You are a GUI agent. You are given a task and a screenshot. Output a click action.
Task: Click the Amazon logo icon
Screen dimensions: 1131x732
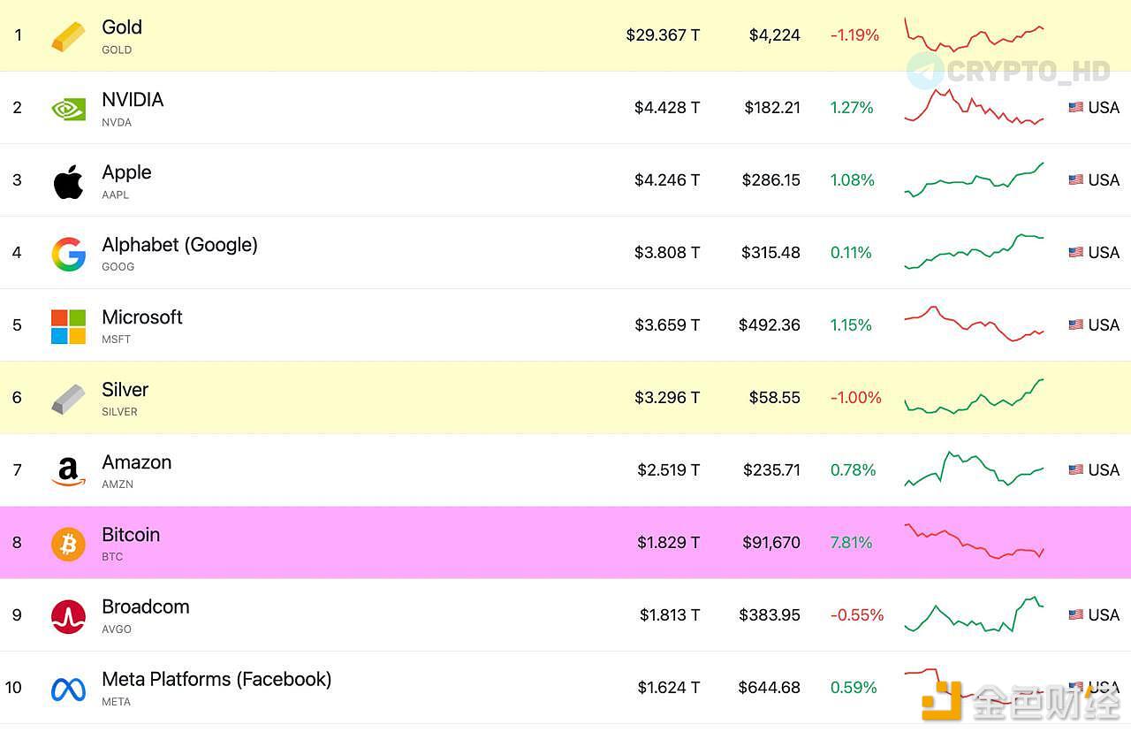click(x=68, y=471)
